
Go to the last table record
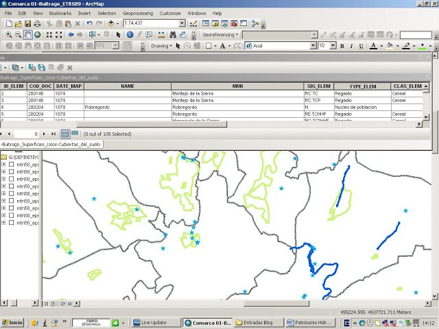(x=54, y=134)
